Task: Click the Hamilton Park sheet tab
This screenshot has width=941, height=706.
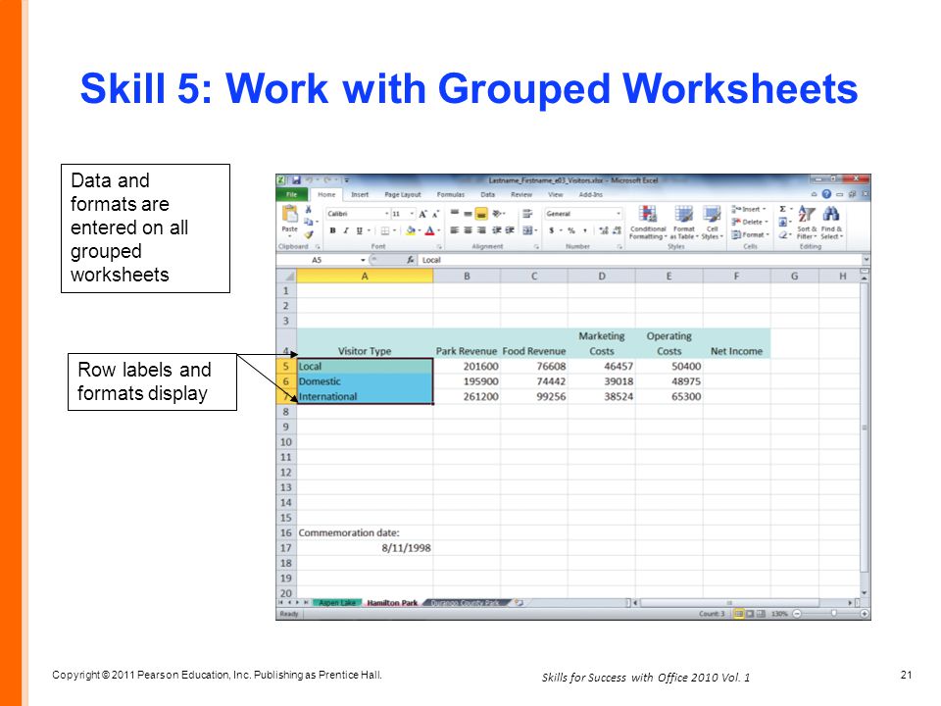Action: coord(392,603)
